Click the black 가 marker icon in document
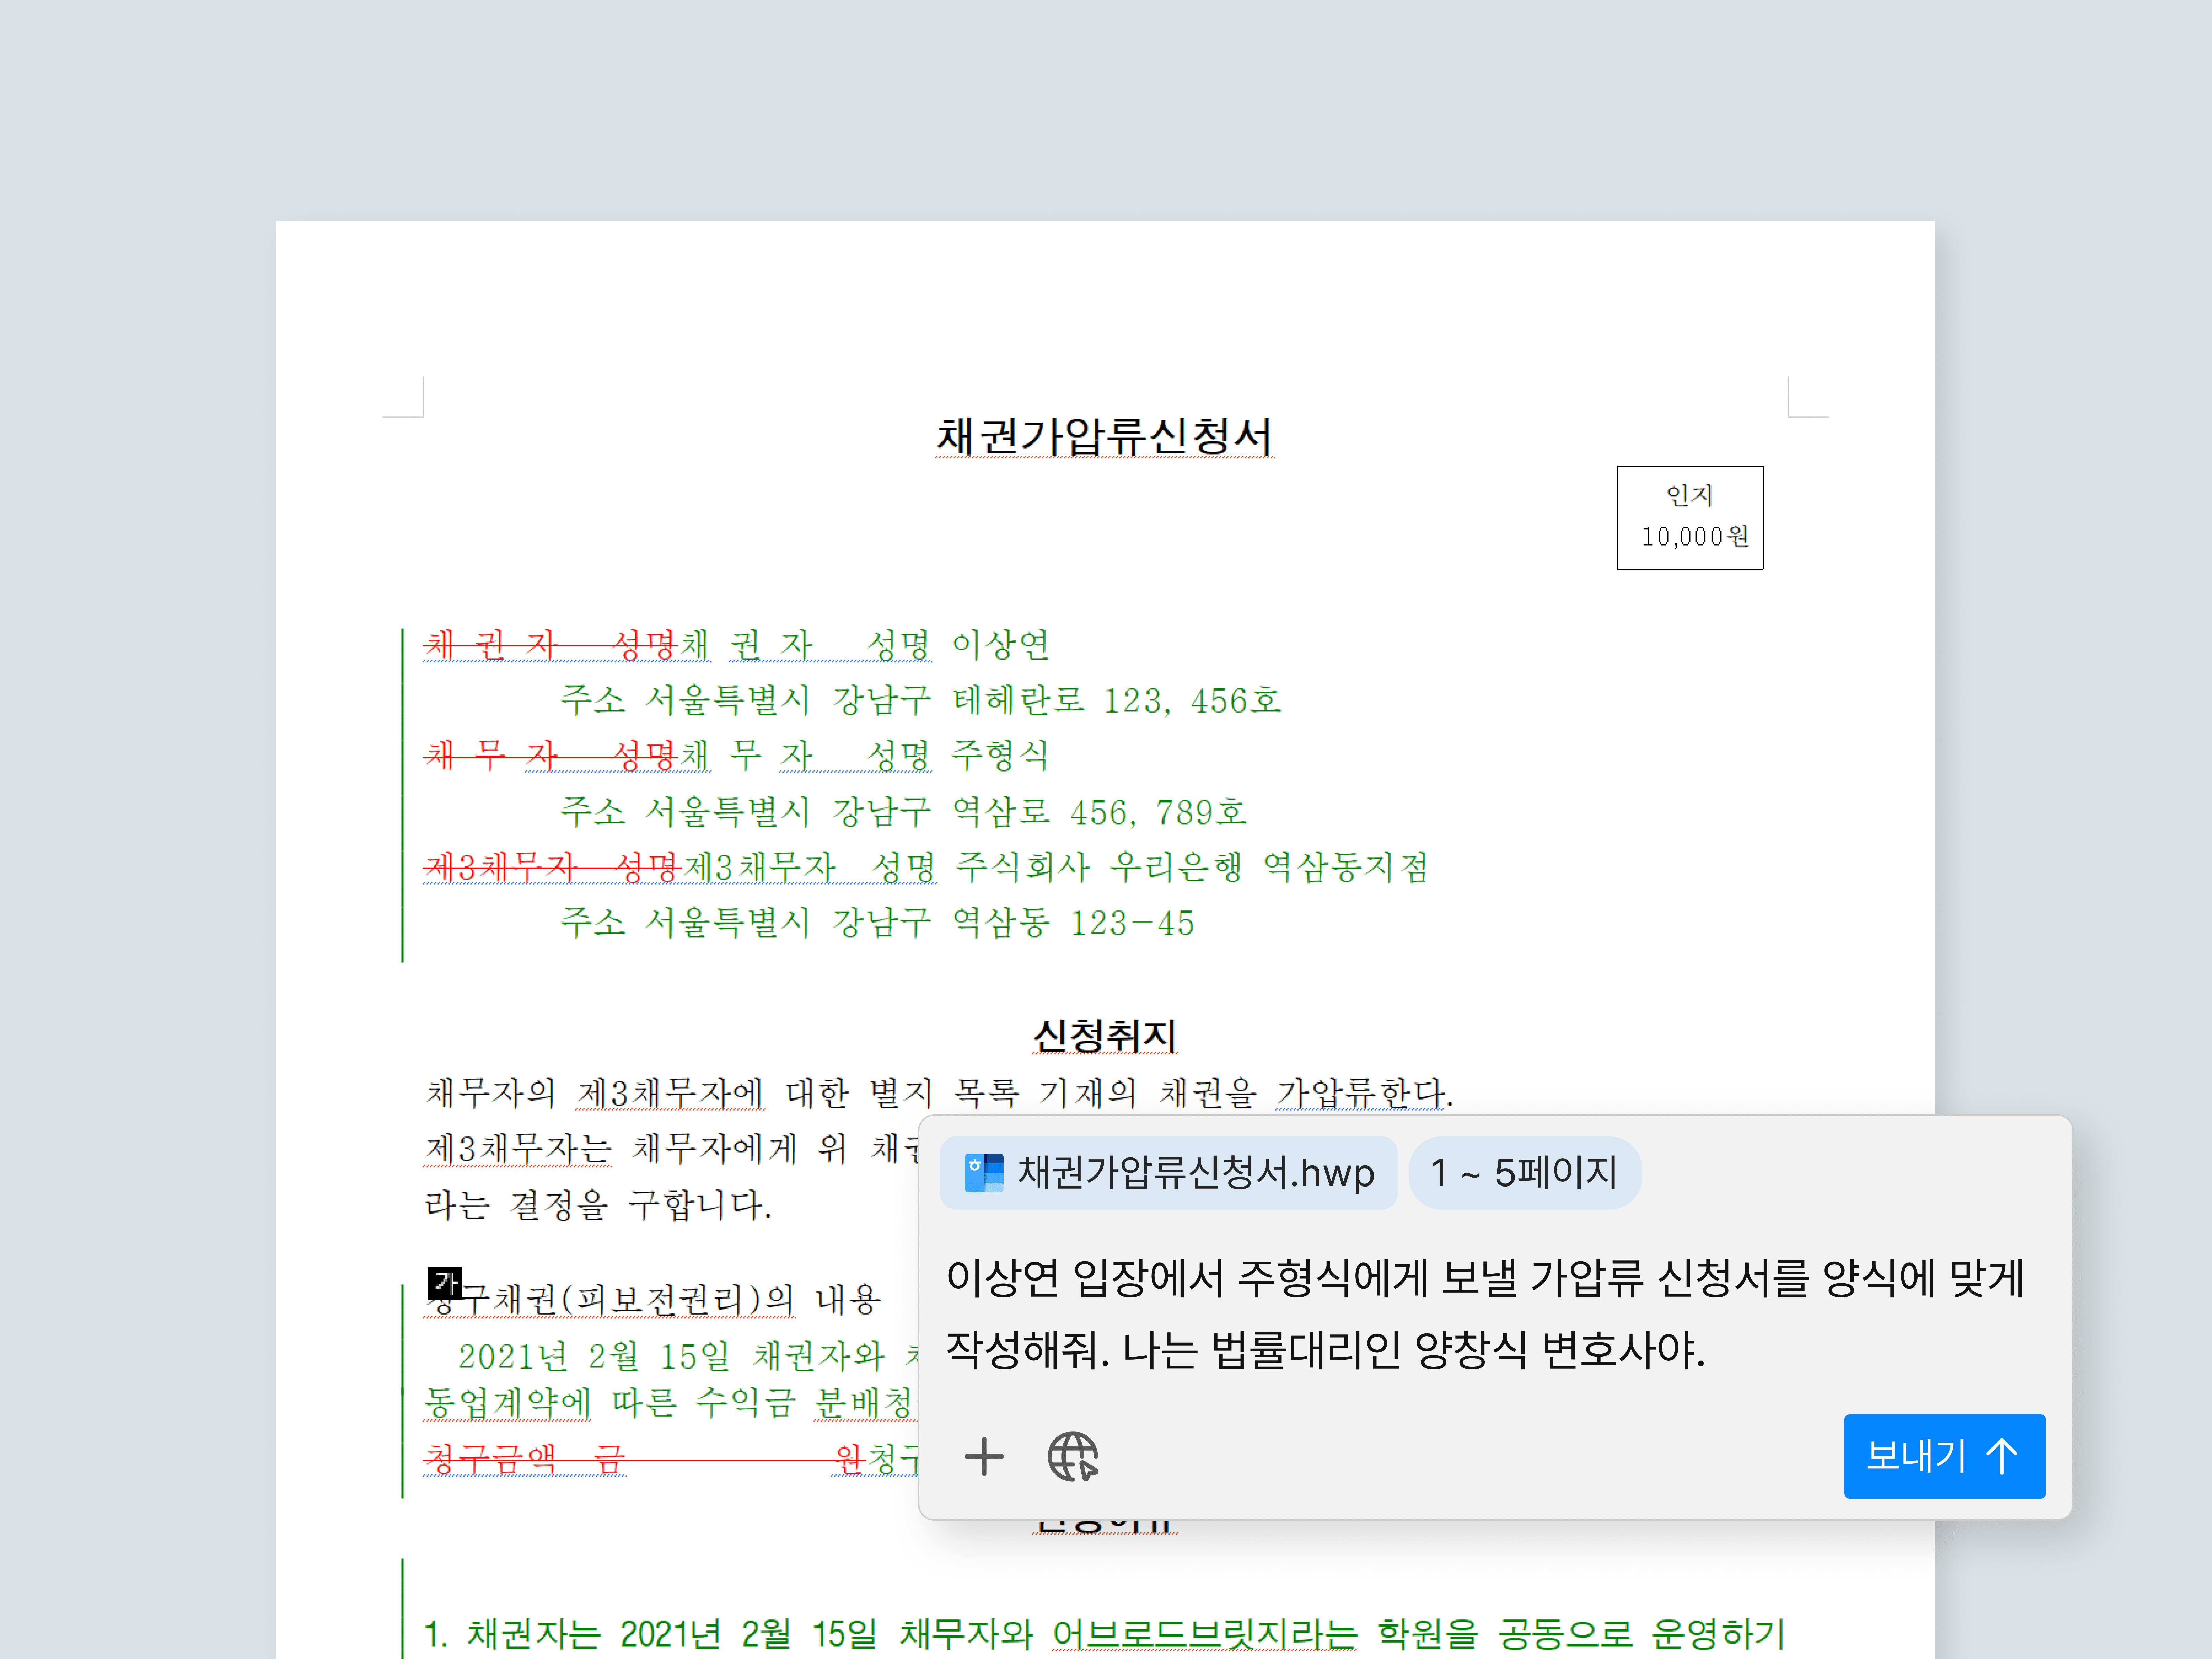This screenshot has height=1659, width=2212. pyautogui.click(x=444, y=1283)
